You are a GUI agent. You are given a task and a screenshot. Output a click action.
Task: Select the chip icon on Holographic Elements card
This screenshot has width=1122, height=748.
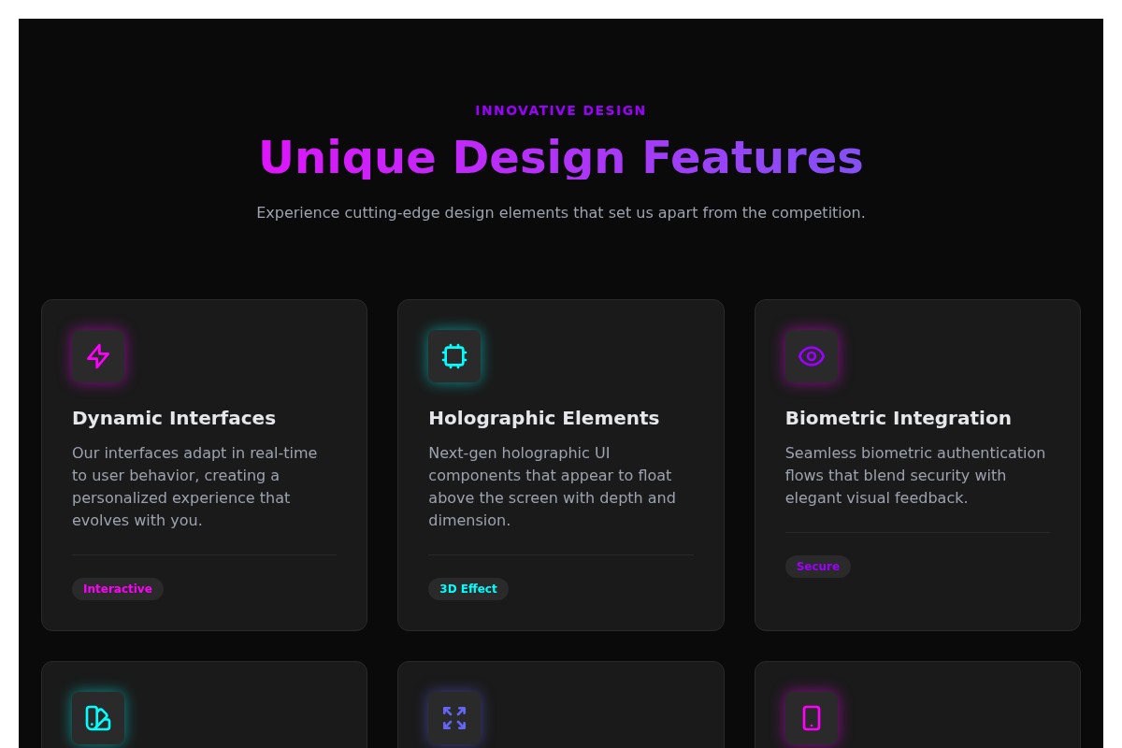tap(454, 356)
